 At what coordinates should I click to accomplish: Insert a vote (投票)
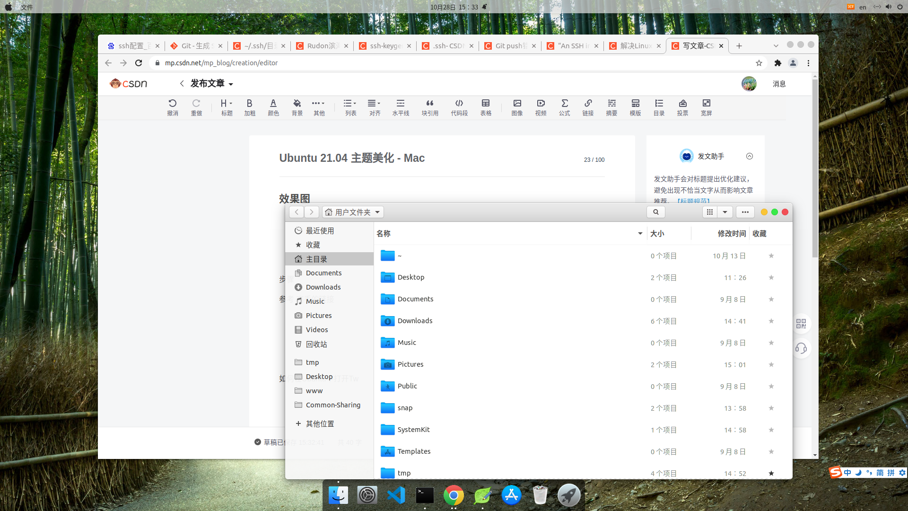682,107
